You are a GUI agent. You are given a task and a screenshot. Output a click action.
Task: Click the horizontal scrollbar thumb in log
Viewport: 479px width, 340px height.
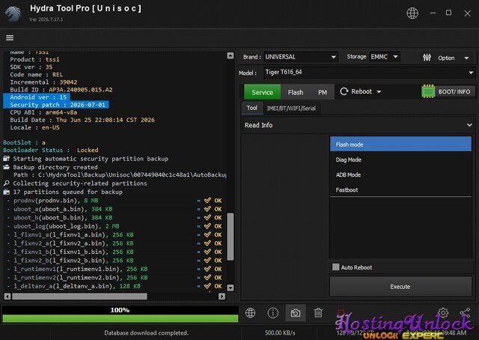point(79,297)
